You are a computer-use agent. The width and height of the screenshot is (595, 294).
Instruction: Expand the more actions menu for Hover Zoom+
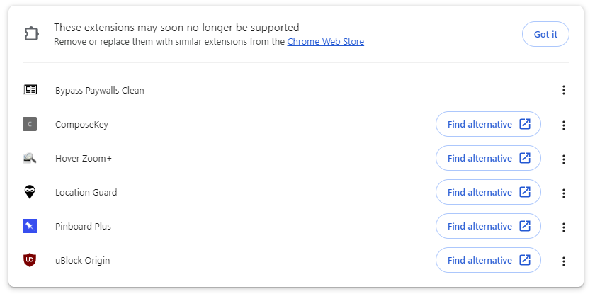pos(564,159)
